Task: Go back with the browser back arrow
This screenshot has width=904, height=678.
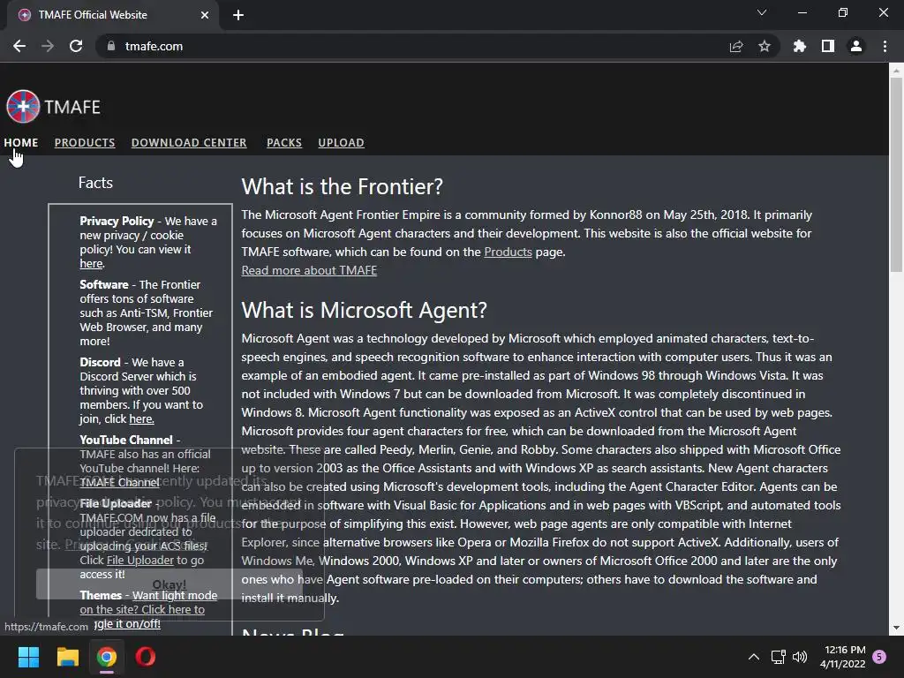Action: click(x=19, y=46)
